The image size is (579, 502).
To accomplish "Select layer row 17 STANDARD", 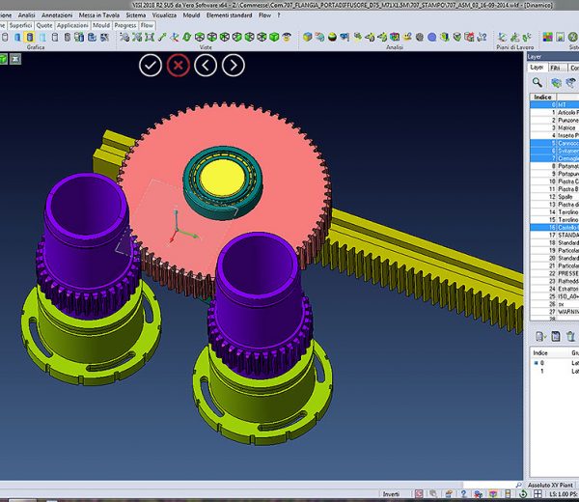I will coord(555,235).
